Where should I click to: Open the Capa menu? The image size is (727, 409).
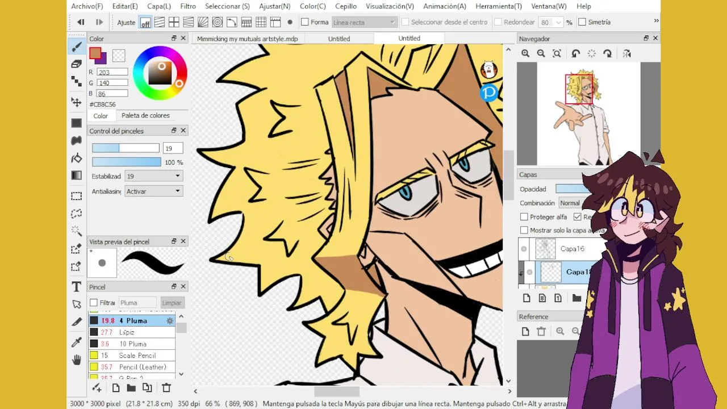(159, 6)
